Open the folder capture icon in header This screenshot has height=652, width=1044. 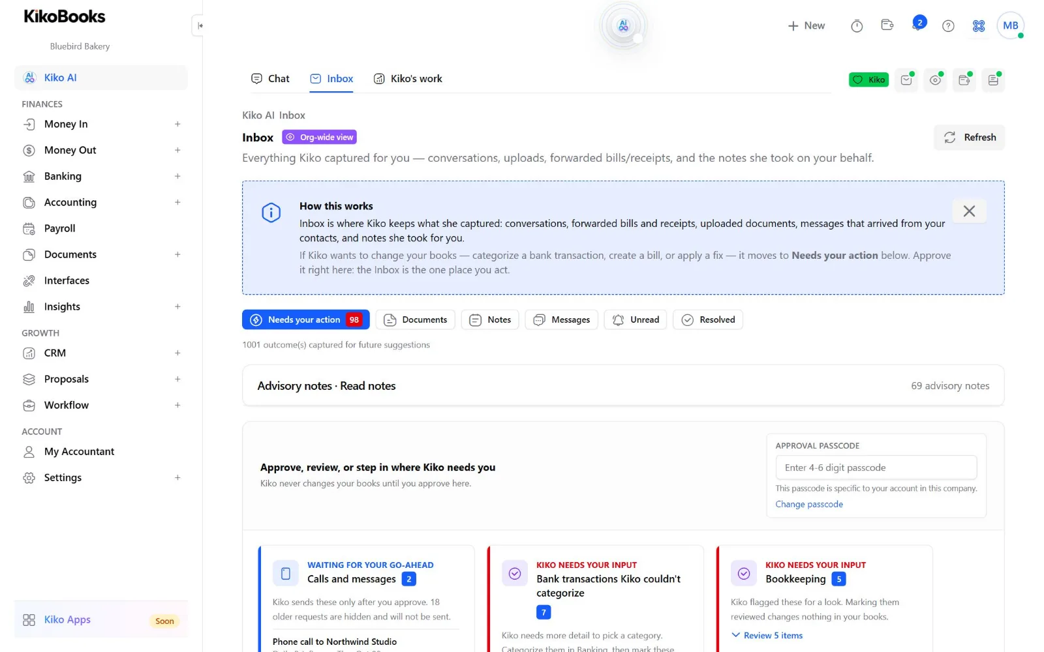[x=964, y=80]
